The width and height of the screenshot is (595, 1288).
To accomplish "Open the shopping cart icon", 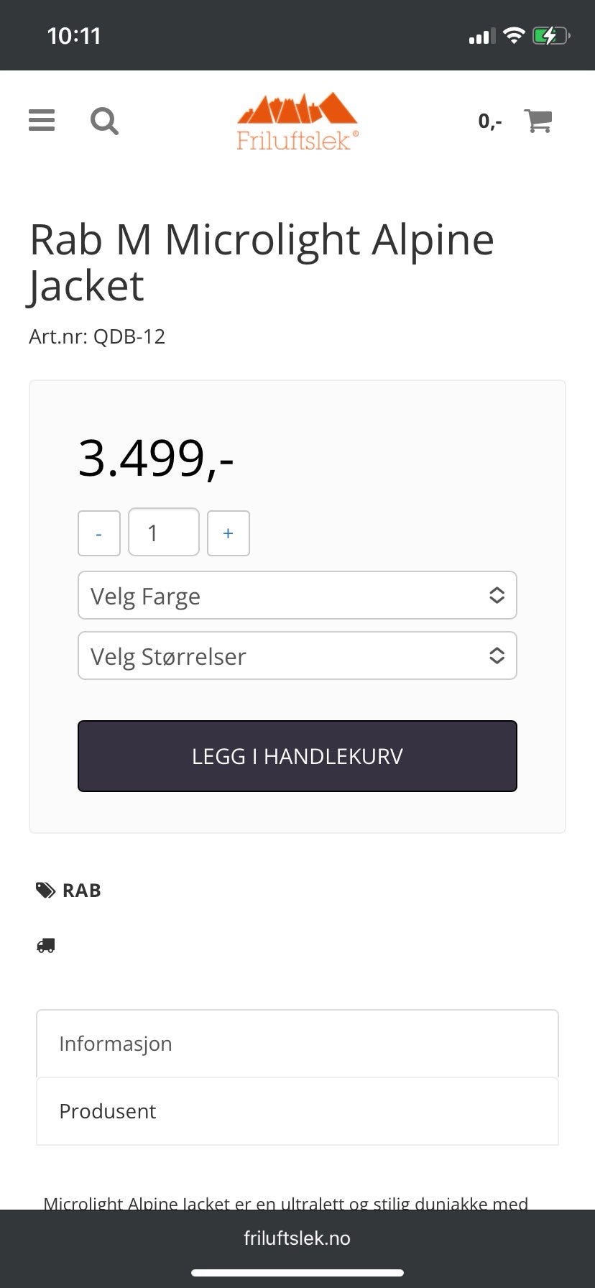I will [538, 121].
